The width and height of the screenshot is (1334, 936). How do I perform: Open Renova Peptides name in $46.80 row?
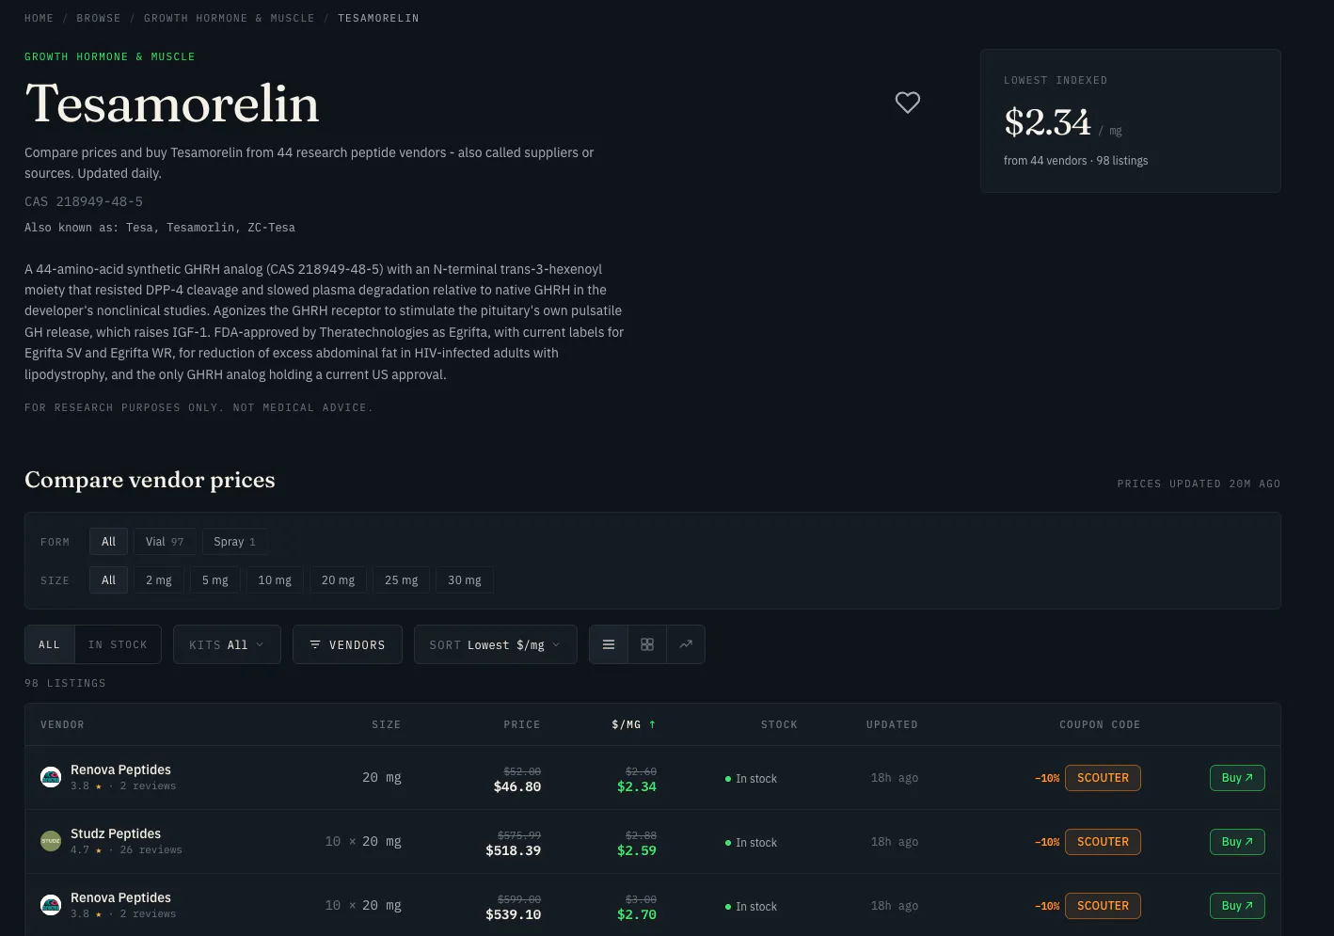click(120, 769)
